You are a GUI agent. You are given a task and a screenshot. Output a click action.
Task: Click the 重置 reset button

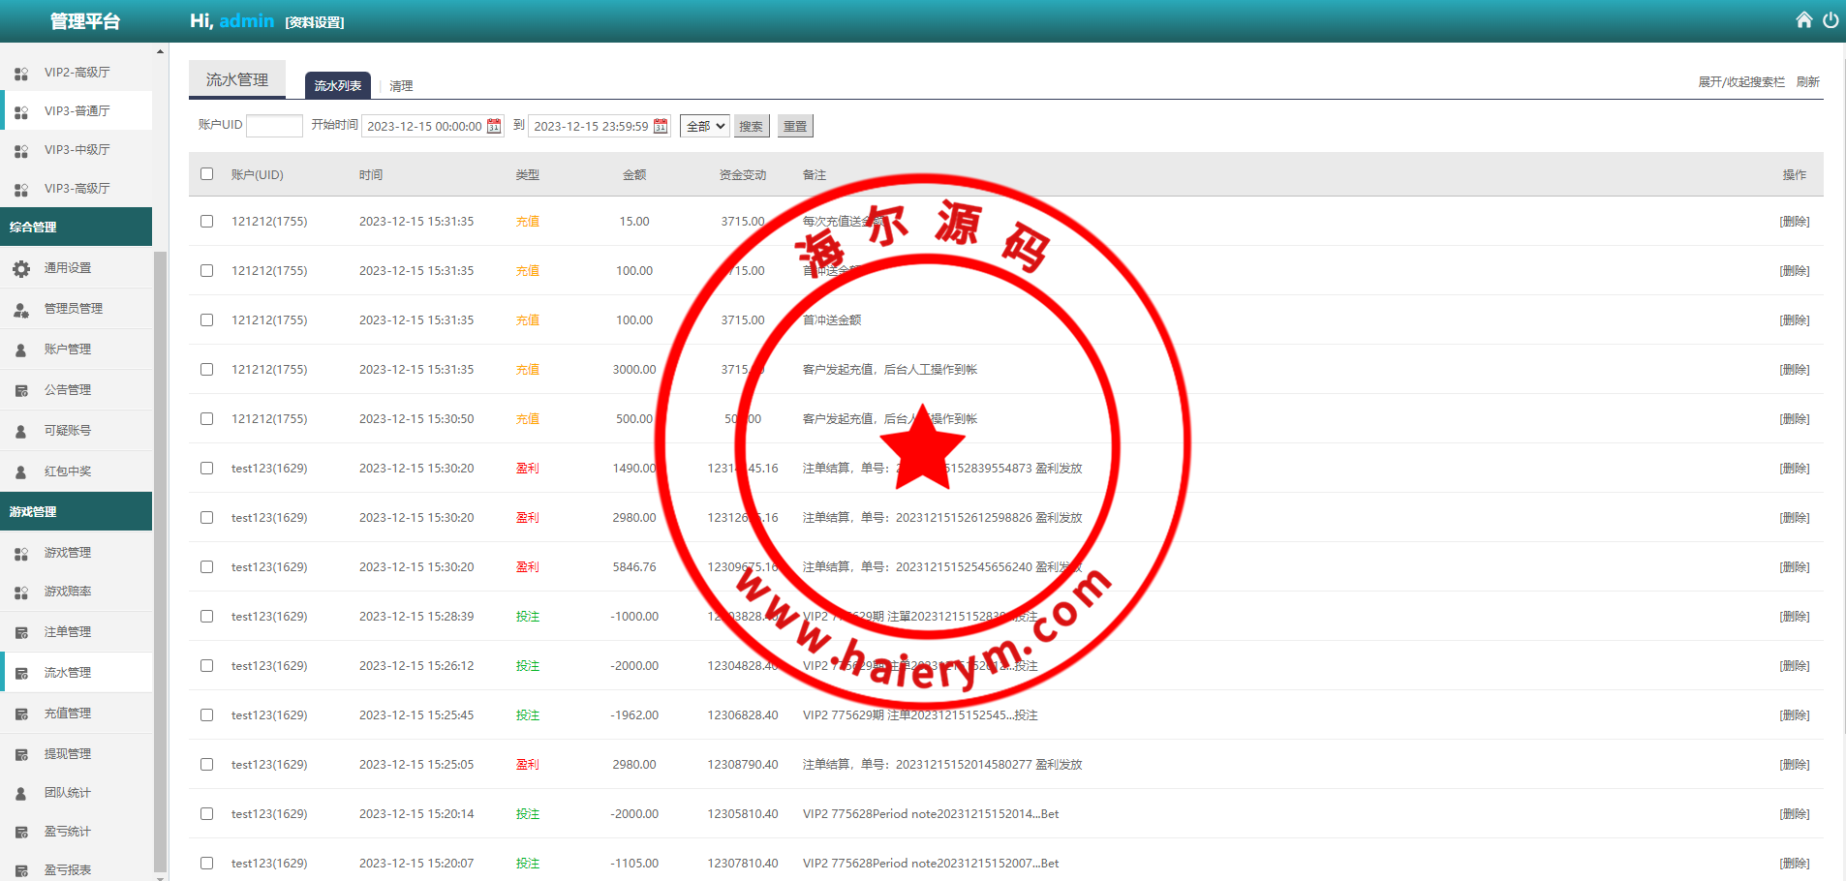pos(794,125)
